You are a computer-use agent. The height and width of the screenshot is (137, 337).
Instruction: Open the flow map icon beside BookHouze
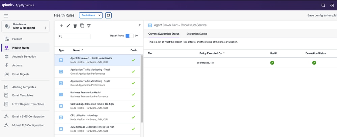pyautogui.click(x=108, y=15)
